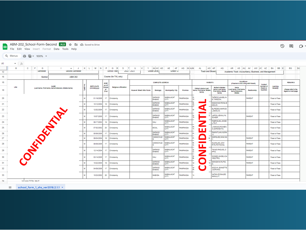
Task: Select row 33 header
Action: point(3,175)
